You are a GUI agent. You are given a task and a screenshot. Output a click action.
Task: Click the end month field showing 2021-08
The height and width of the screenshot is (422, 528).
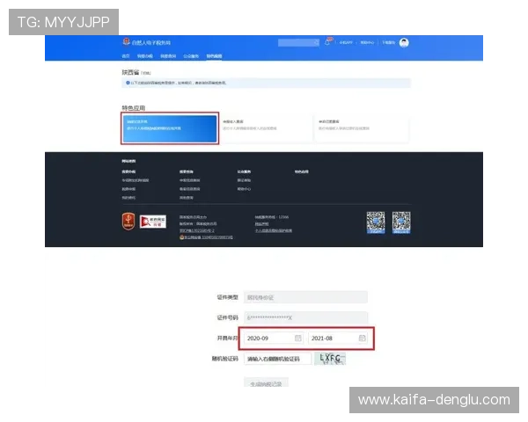[x=338, y=338]
